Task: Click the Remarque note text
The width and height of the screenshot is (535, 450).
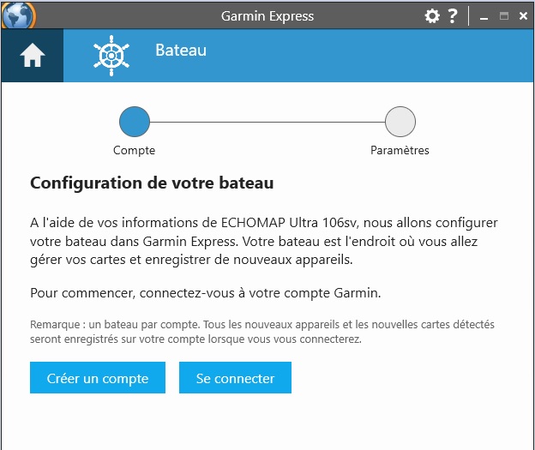Action: (x=262, y=332)
